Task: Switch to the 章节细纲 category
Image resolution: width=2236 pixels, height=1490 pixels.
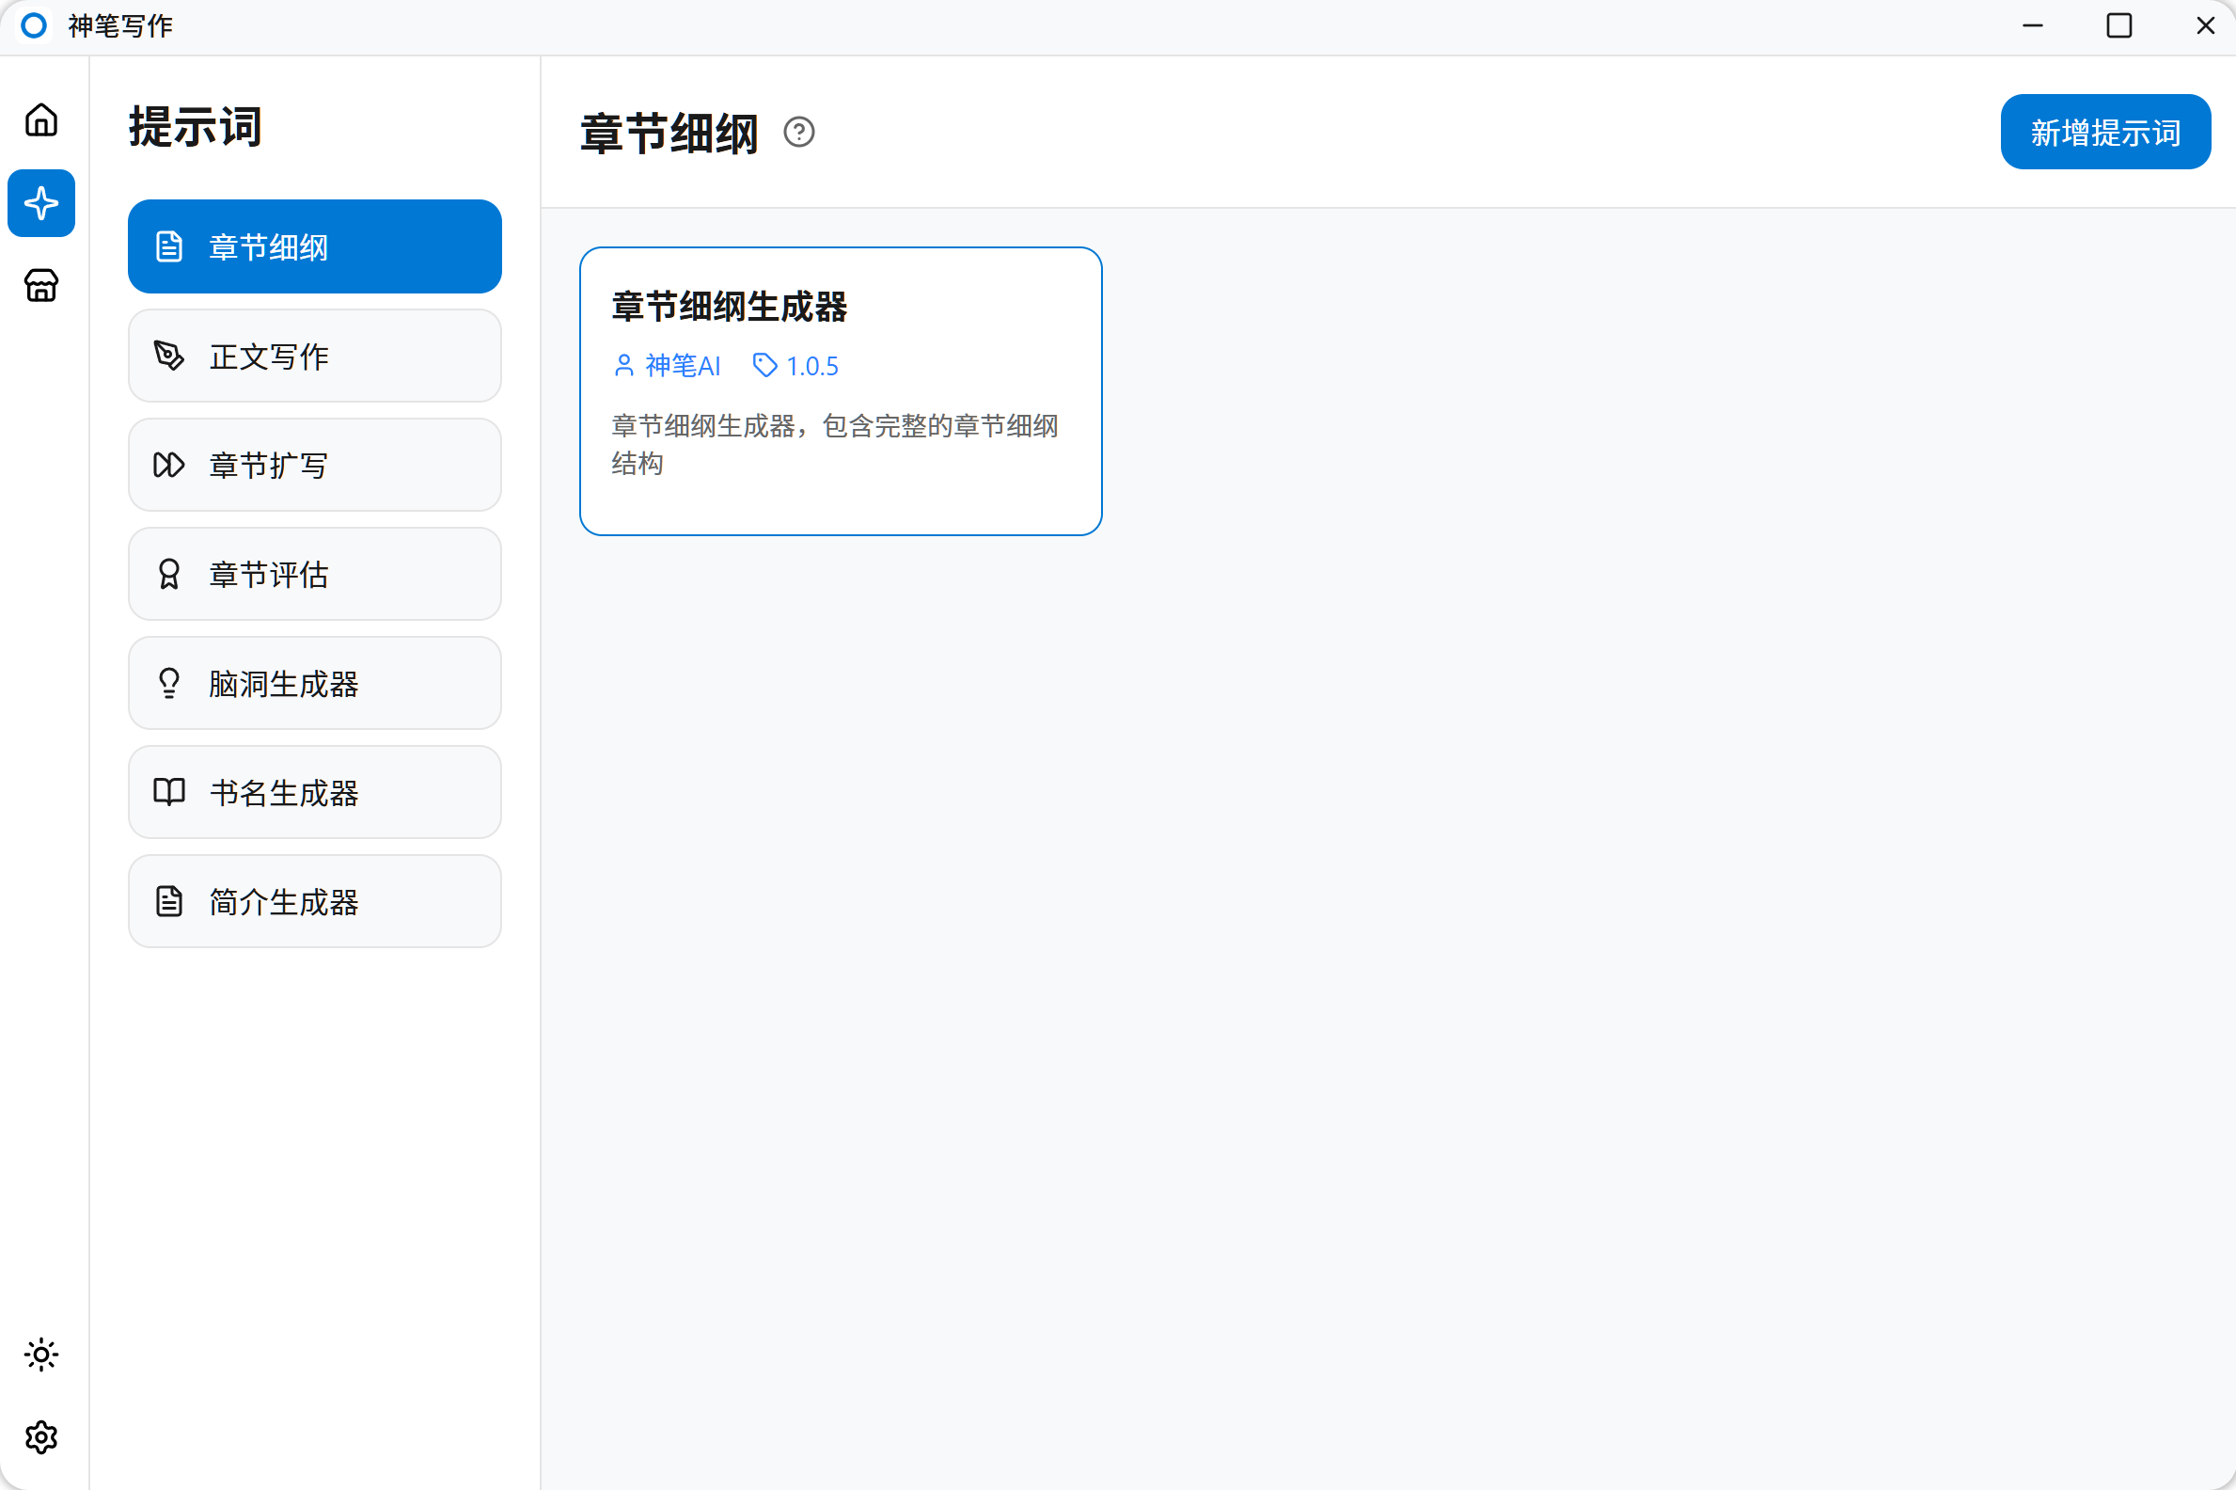Action: coord(313,246)
